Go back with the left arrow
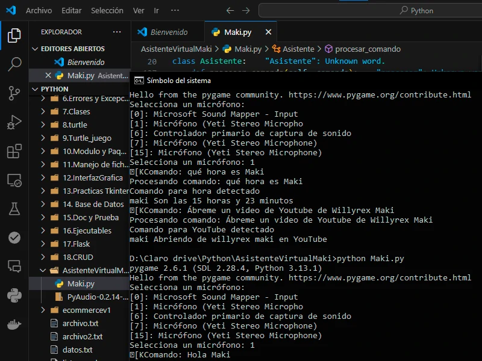 pyautogui.click(x=230, y=10)
